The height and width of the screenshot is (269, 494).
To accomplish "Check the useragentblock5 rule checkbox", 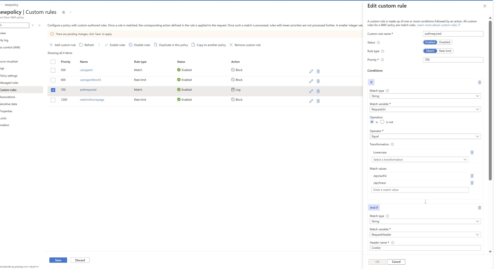I will (x=53, y=80).
